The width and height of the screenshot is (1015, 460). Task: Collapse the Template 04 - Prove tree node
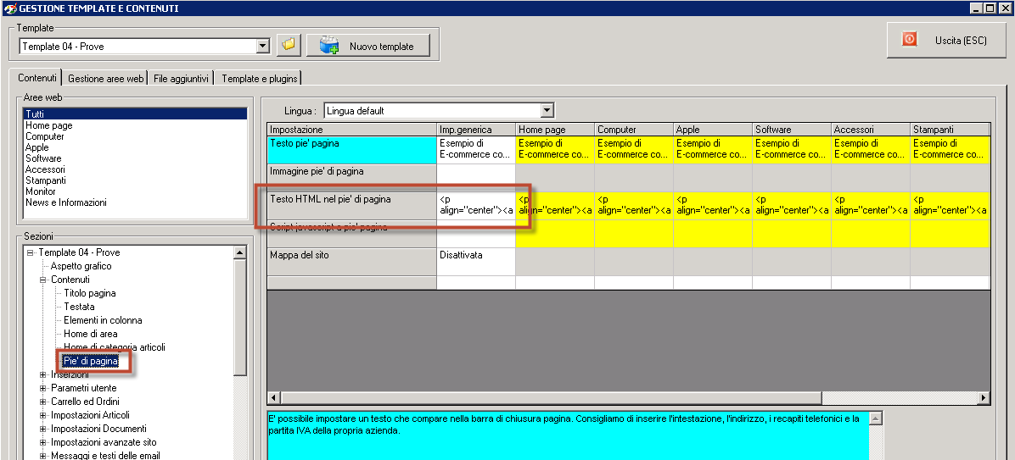point(30,252)
